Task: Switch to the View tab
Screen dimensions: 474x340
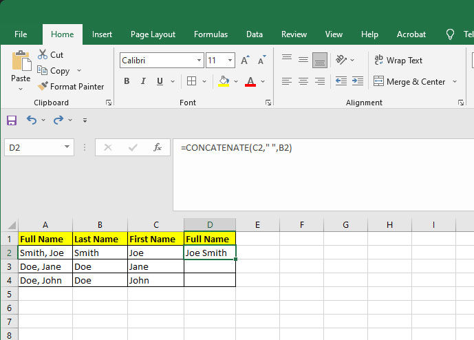Action: click(334, 34)
